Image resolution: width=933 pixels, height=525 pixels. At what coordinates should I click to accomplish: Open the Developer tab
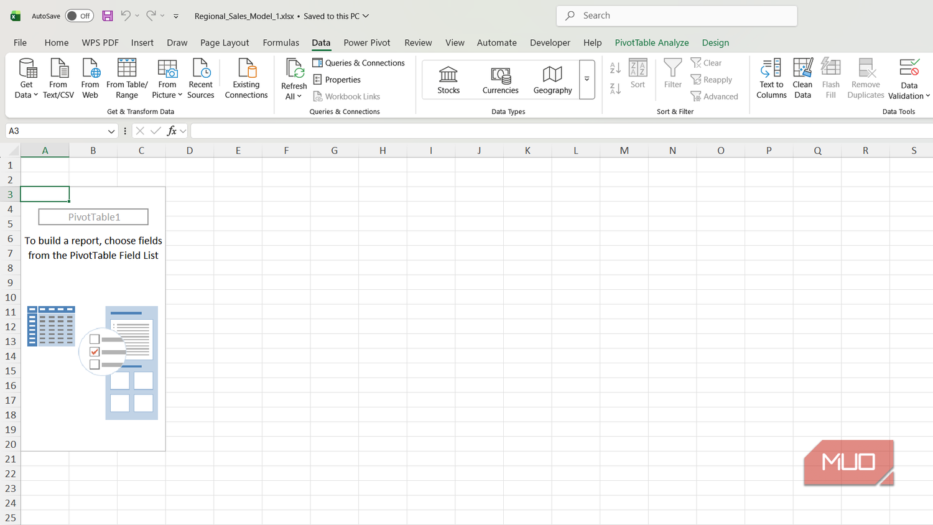(x=550, y=42)
